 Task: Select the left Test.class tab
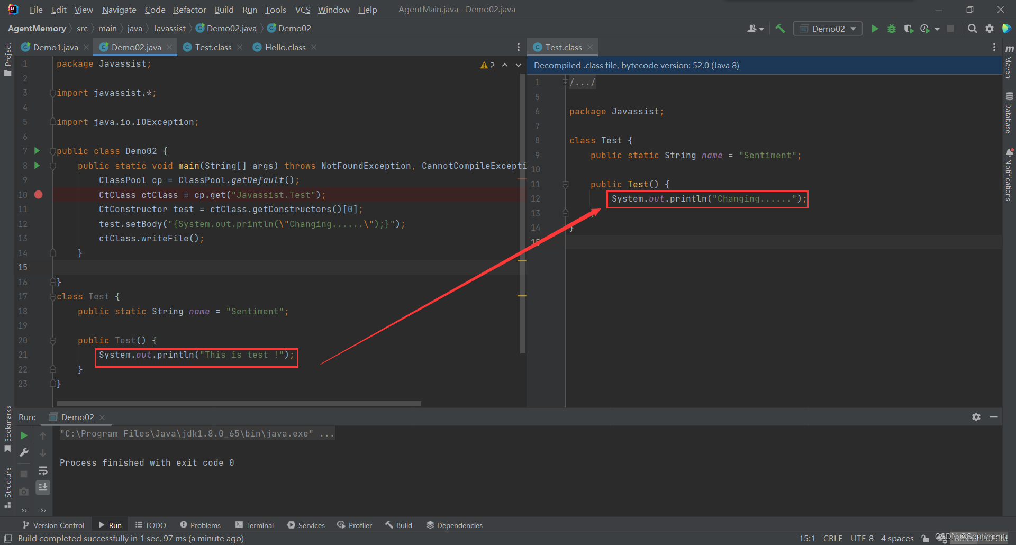pyautogui.click(x=213, y=47)
